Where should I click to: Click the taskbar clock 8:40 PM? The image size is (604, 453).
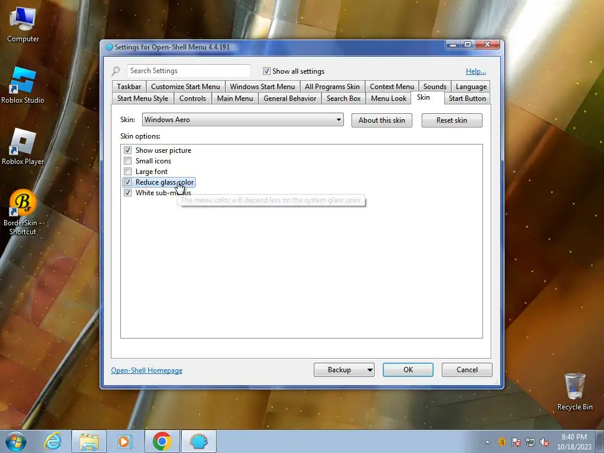point(574,442)
